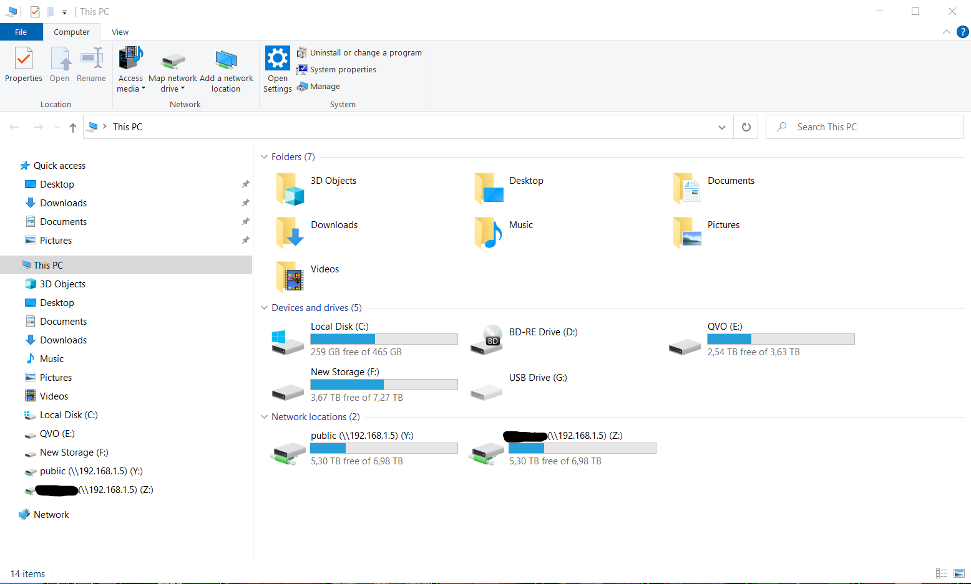971x584 pixels.
Task: Collapse the ribbon with chevron arrow
Action: 947,32
